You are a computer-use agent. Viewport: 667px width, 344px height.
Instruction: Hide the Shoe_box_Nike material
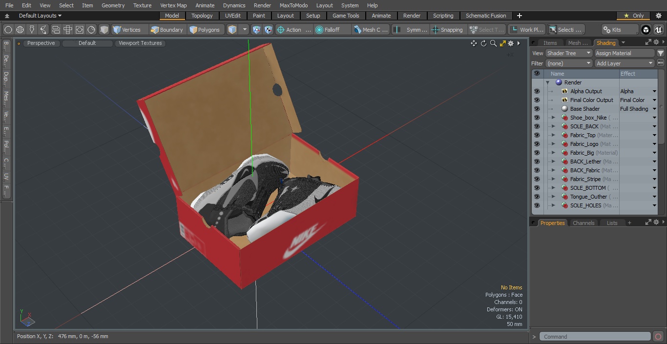tap(537, 118)
